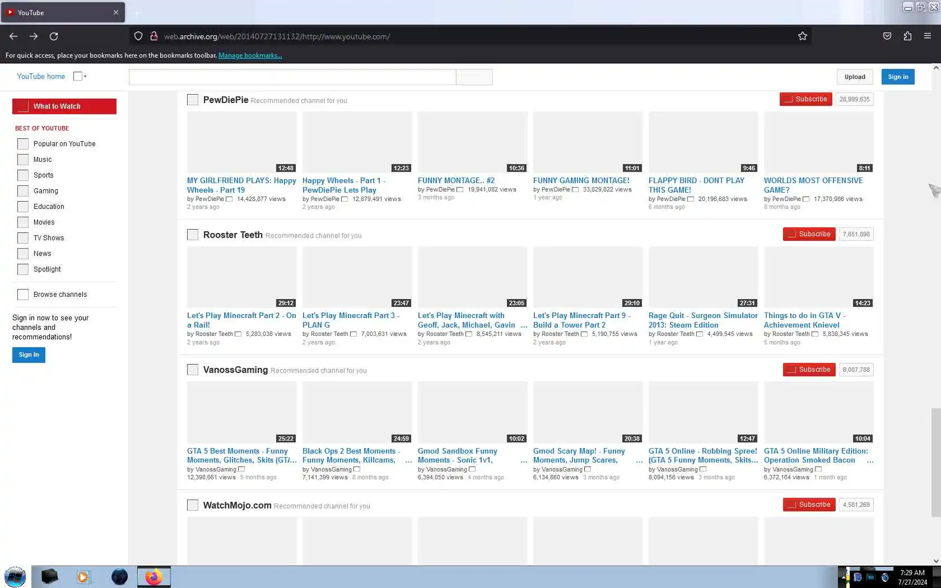Open the Firefox application menu
Image resolution: width=941 pixels, height=588 pixels.
click(x=928, y=36)
